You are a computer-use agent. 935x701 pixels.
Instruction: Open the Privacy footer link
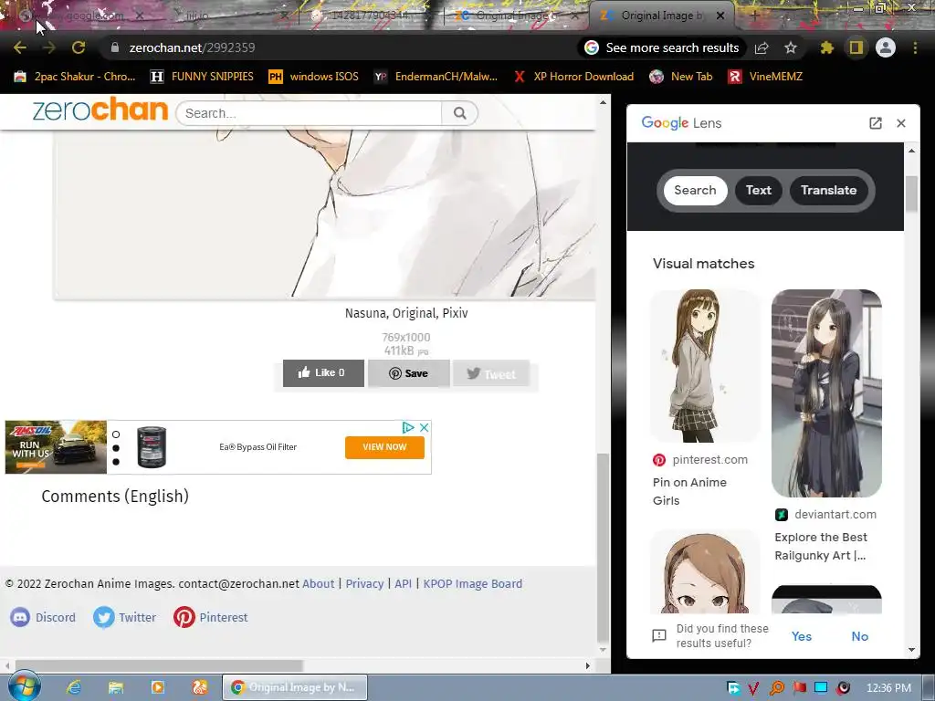364,583
